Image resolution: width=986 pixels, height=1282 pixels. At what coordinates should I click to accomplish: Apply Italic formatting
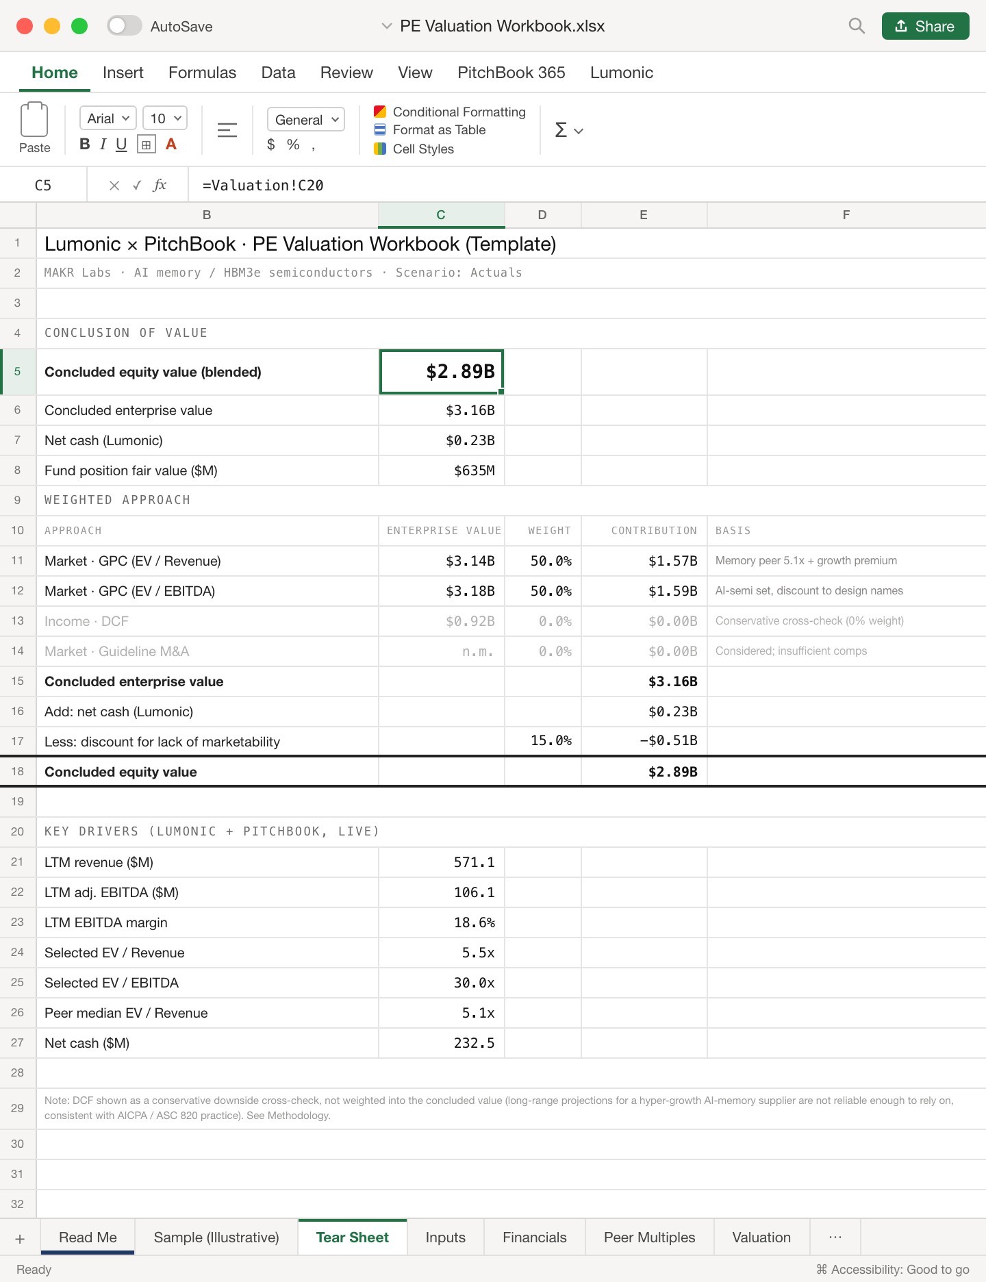103,144
